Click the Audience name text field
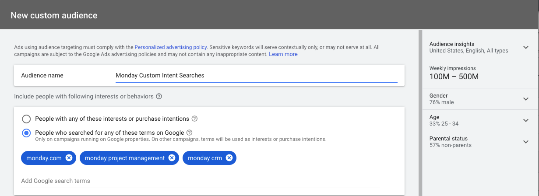The width and height of the screenshot is (539, 196). (257, 75)
